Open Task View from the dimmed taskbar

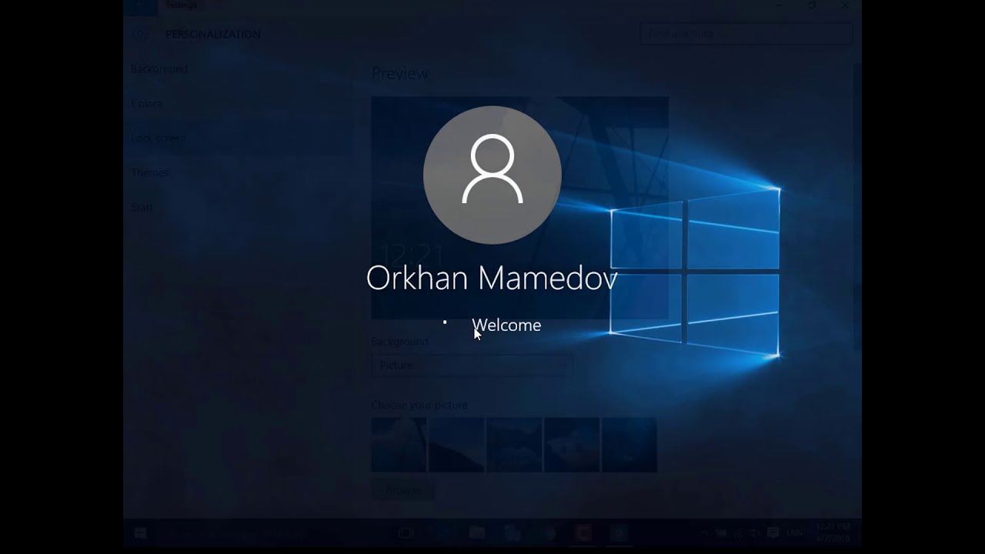406,532
